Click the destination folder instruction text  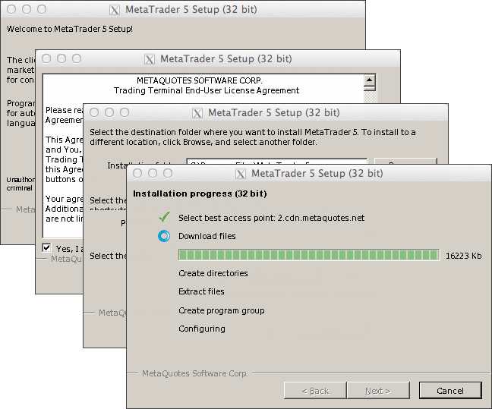click(x=253, y=137)
